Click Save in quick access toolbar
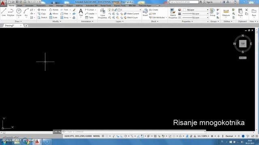This screenshot has height=145, width=259. (x=17, y=2)
